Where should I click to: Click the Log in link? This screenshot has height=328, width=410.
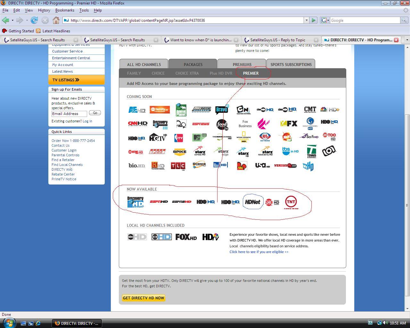click(87, 121)
